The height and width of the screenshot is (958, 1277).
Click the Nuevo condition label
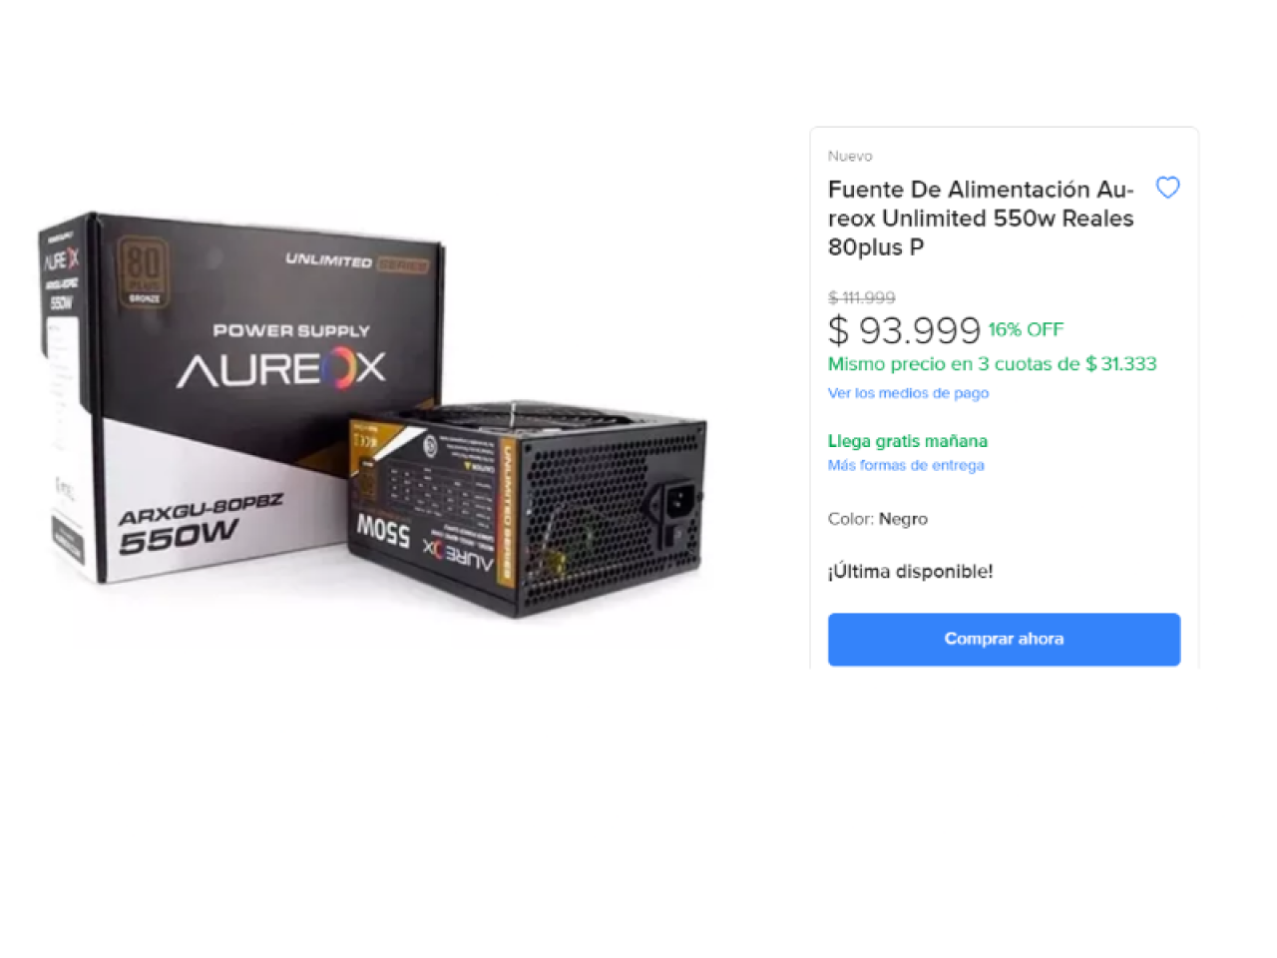(x=850, y=156)
